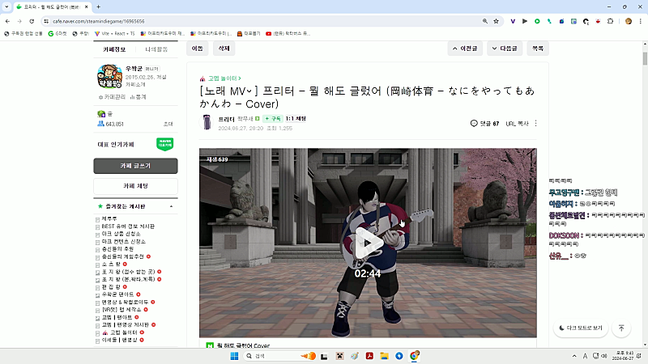The image size is (648, 364).
Task: Open 카페관리 in the sidebar
Action: tap(112, 97)
